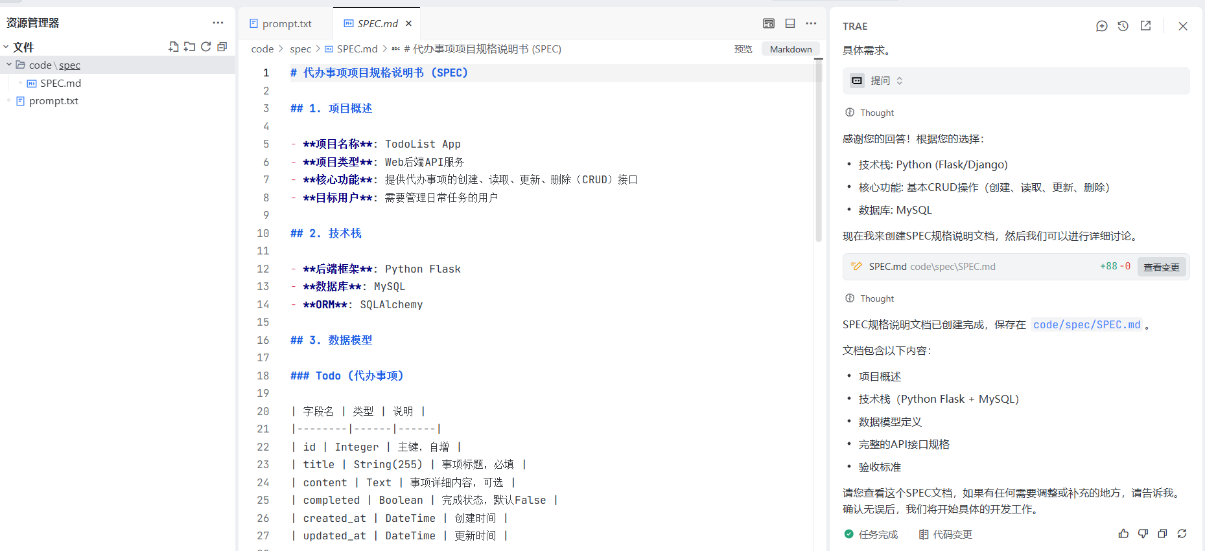Regenerate the TRAE response
1205x551 pixels.
tap(1182, 534)
